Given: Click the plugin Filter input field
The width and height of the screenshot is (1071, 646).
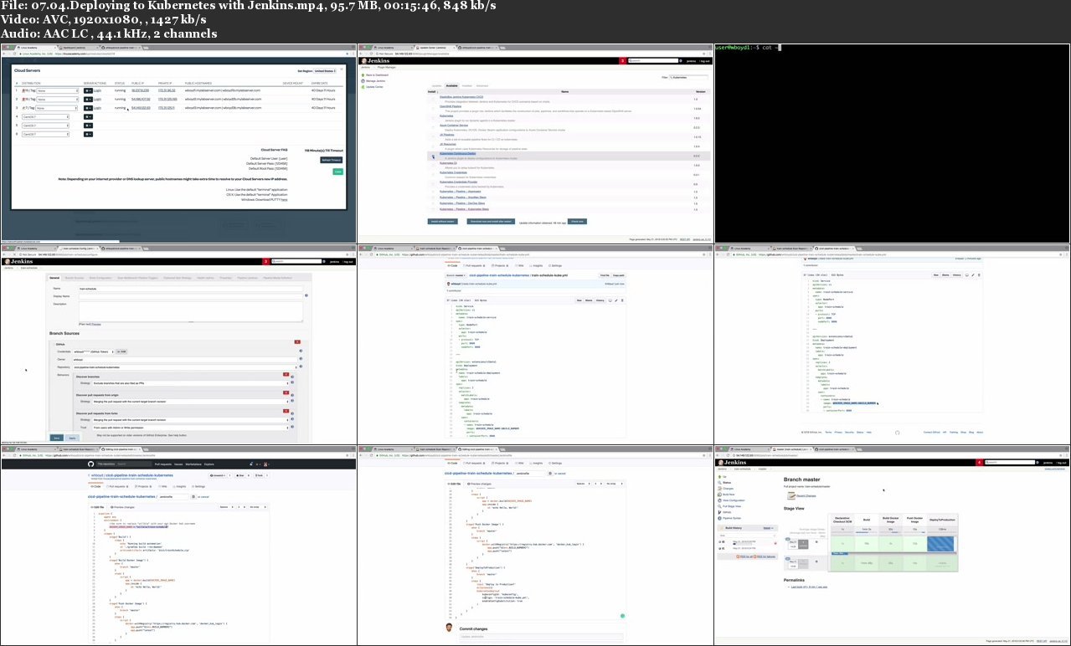Looking at the screenshot, I should 688,77.
